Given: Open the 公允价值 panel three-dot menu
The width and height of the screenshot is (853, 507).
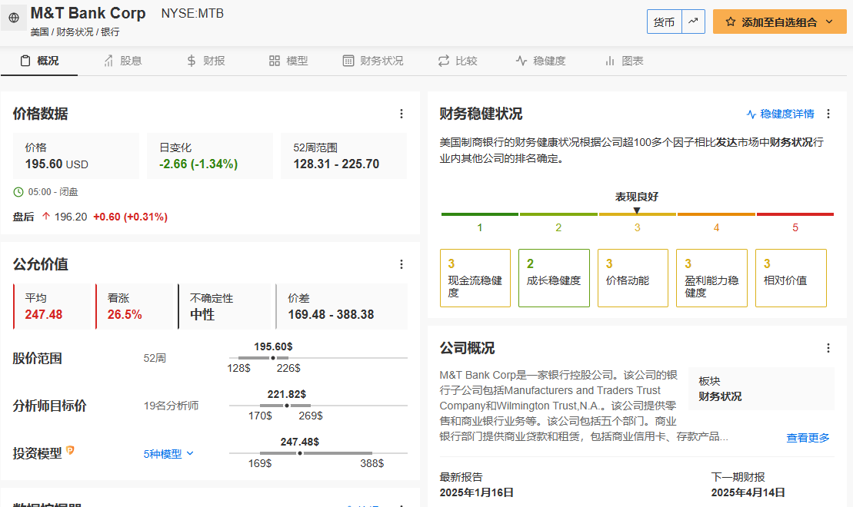Looking at the screenshot, I should click(401, 264).
